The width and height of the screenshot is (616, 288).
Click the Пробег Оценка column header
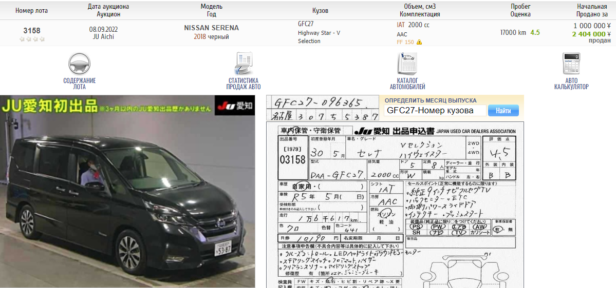pyautogui.click(x=520, y=11)
